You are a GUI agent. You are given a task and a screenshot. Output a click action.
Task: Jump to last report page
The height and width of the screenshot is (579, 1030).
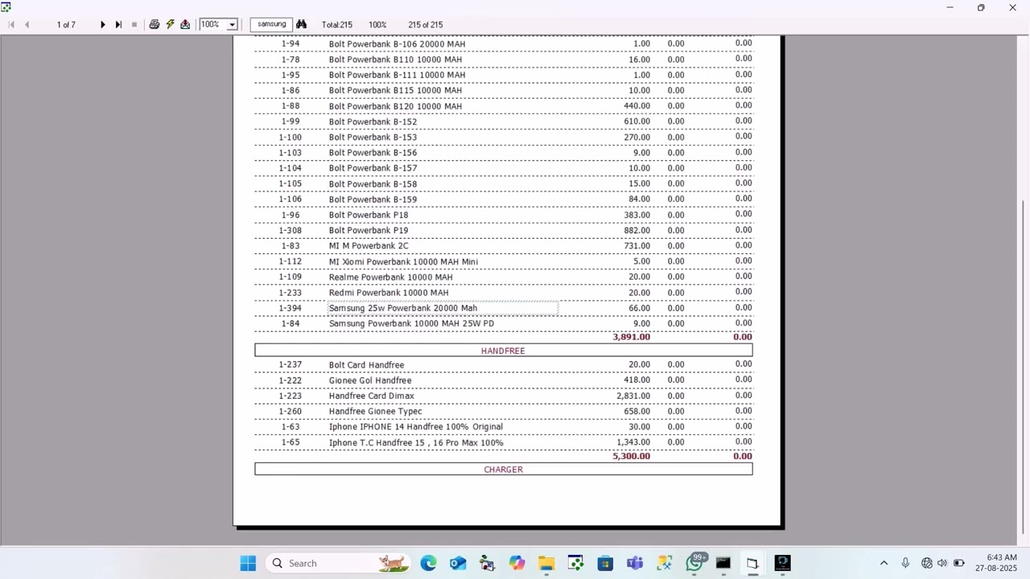tap(118, 25)
